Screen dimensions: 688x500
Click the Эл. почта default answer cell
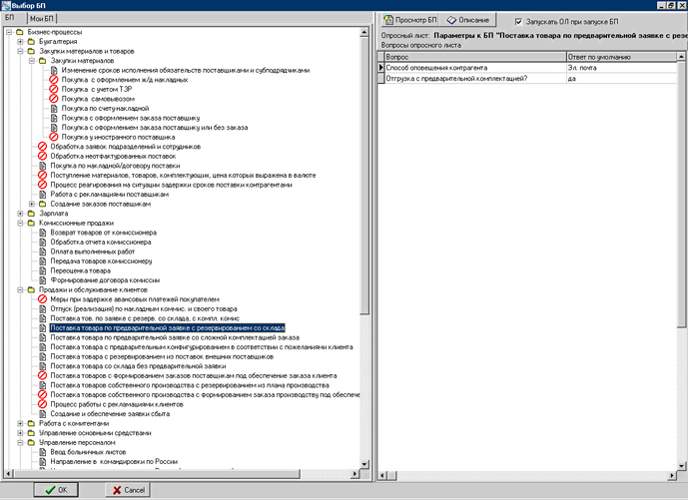(621, 68)
